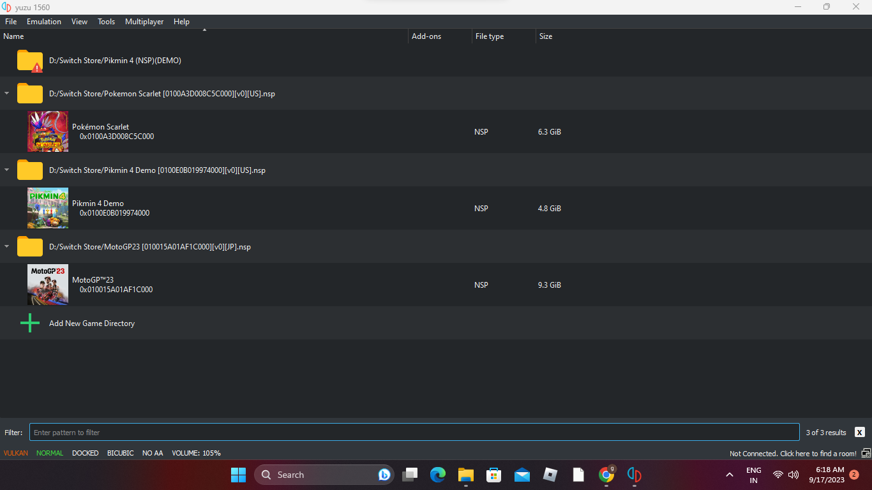Sort by Add-ons column header
The image size is (872, 490).
tap(440, 36)
